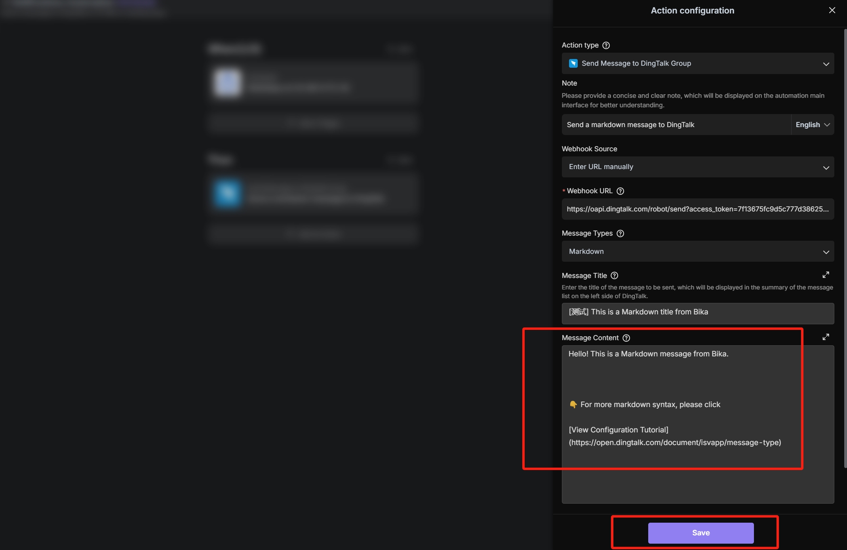Viewport: 847px width, 550px height.
Task: Open help for Action type
Action: [606, 45]
